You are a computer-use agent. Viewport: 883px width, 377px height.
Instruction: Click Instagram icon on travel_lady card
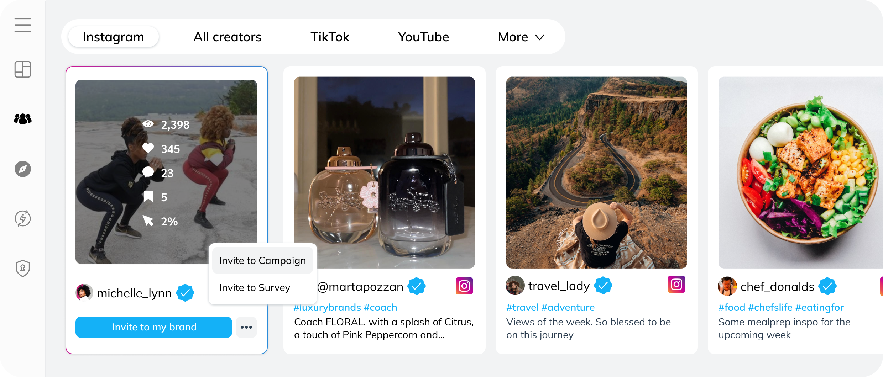[676, 285]
